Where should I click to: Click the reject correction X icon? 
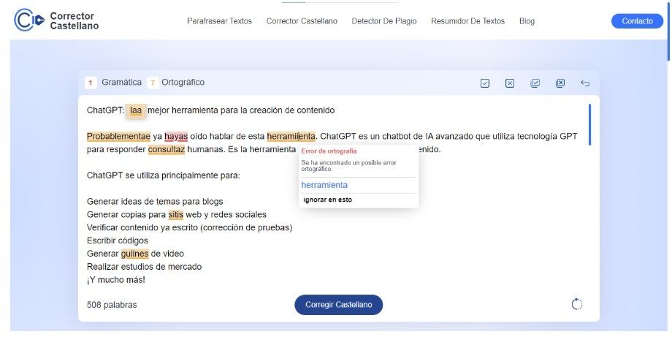tap(510, 83)
